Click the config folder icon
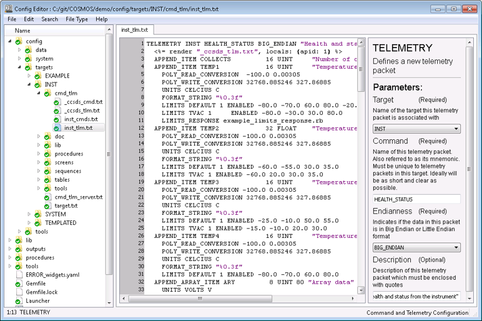482x321 pixels. pos(19,41)
